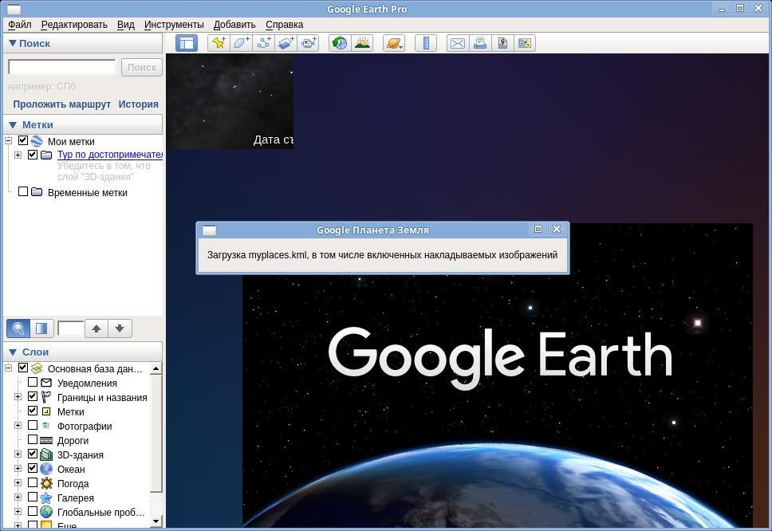Open the Инструменты menu
Image resolution: width=772 pixels, height=531 pixels.
click(x=174, y=25)
